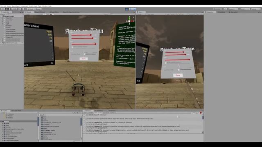Image resolution: width=262 pixels, height=147 pixels.
Task: Toggle the Pivot/Center handle position button
Action: point(30,9)
